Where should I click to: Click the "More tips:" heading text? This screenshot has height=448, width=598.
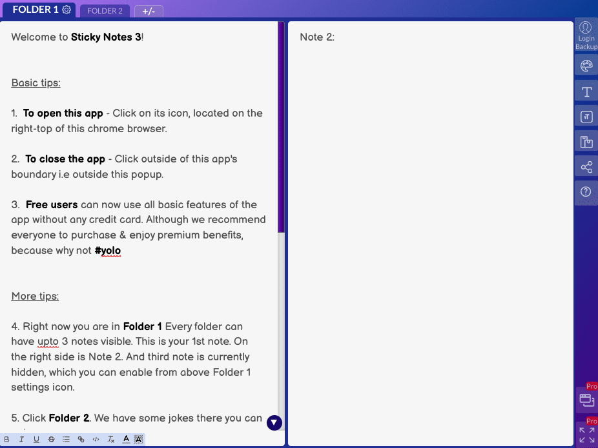pyautogui.click(x=35, y=296)
